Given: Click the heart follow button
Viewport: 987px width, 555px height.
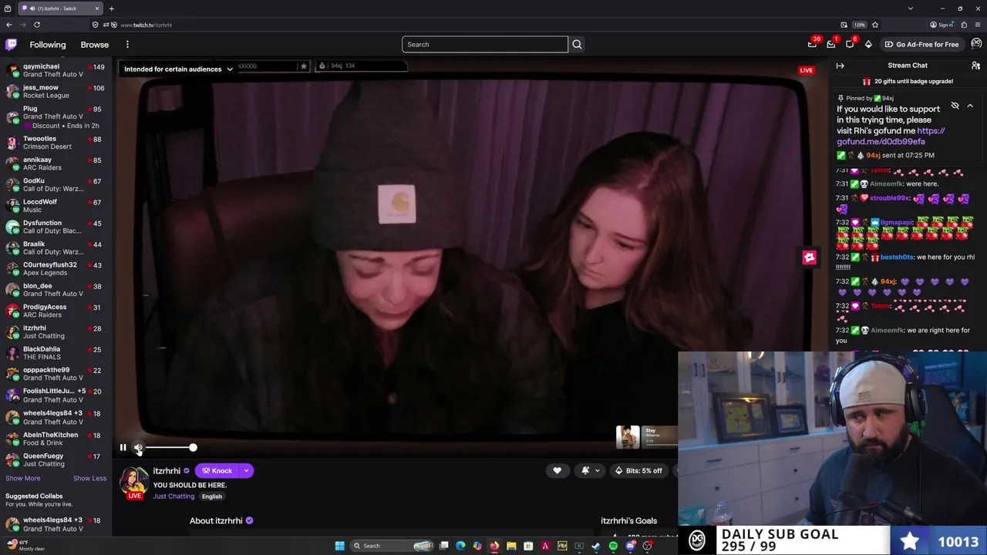Looking at the screenshot, I should [557, 470].
